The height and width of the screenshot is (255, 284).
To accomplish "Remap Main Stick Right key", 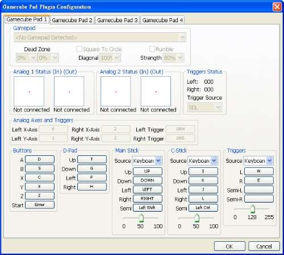I will [x=148, y=199].
